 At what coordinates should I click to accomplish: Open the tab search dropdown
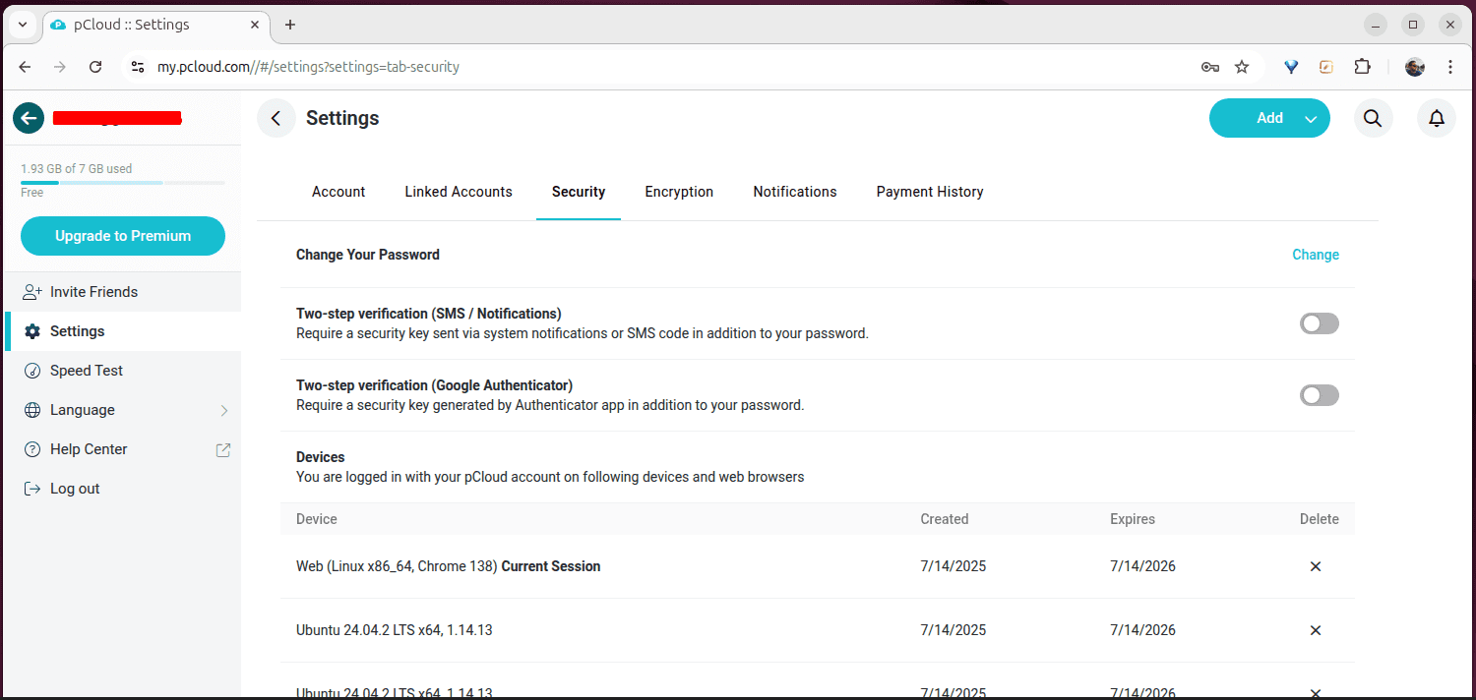23,25
